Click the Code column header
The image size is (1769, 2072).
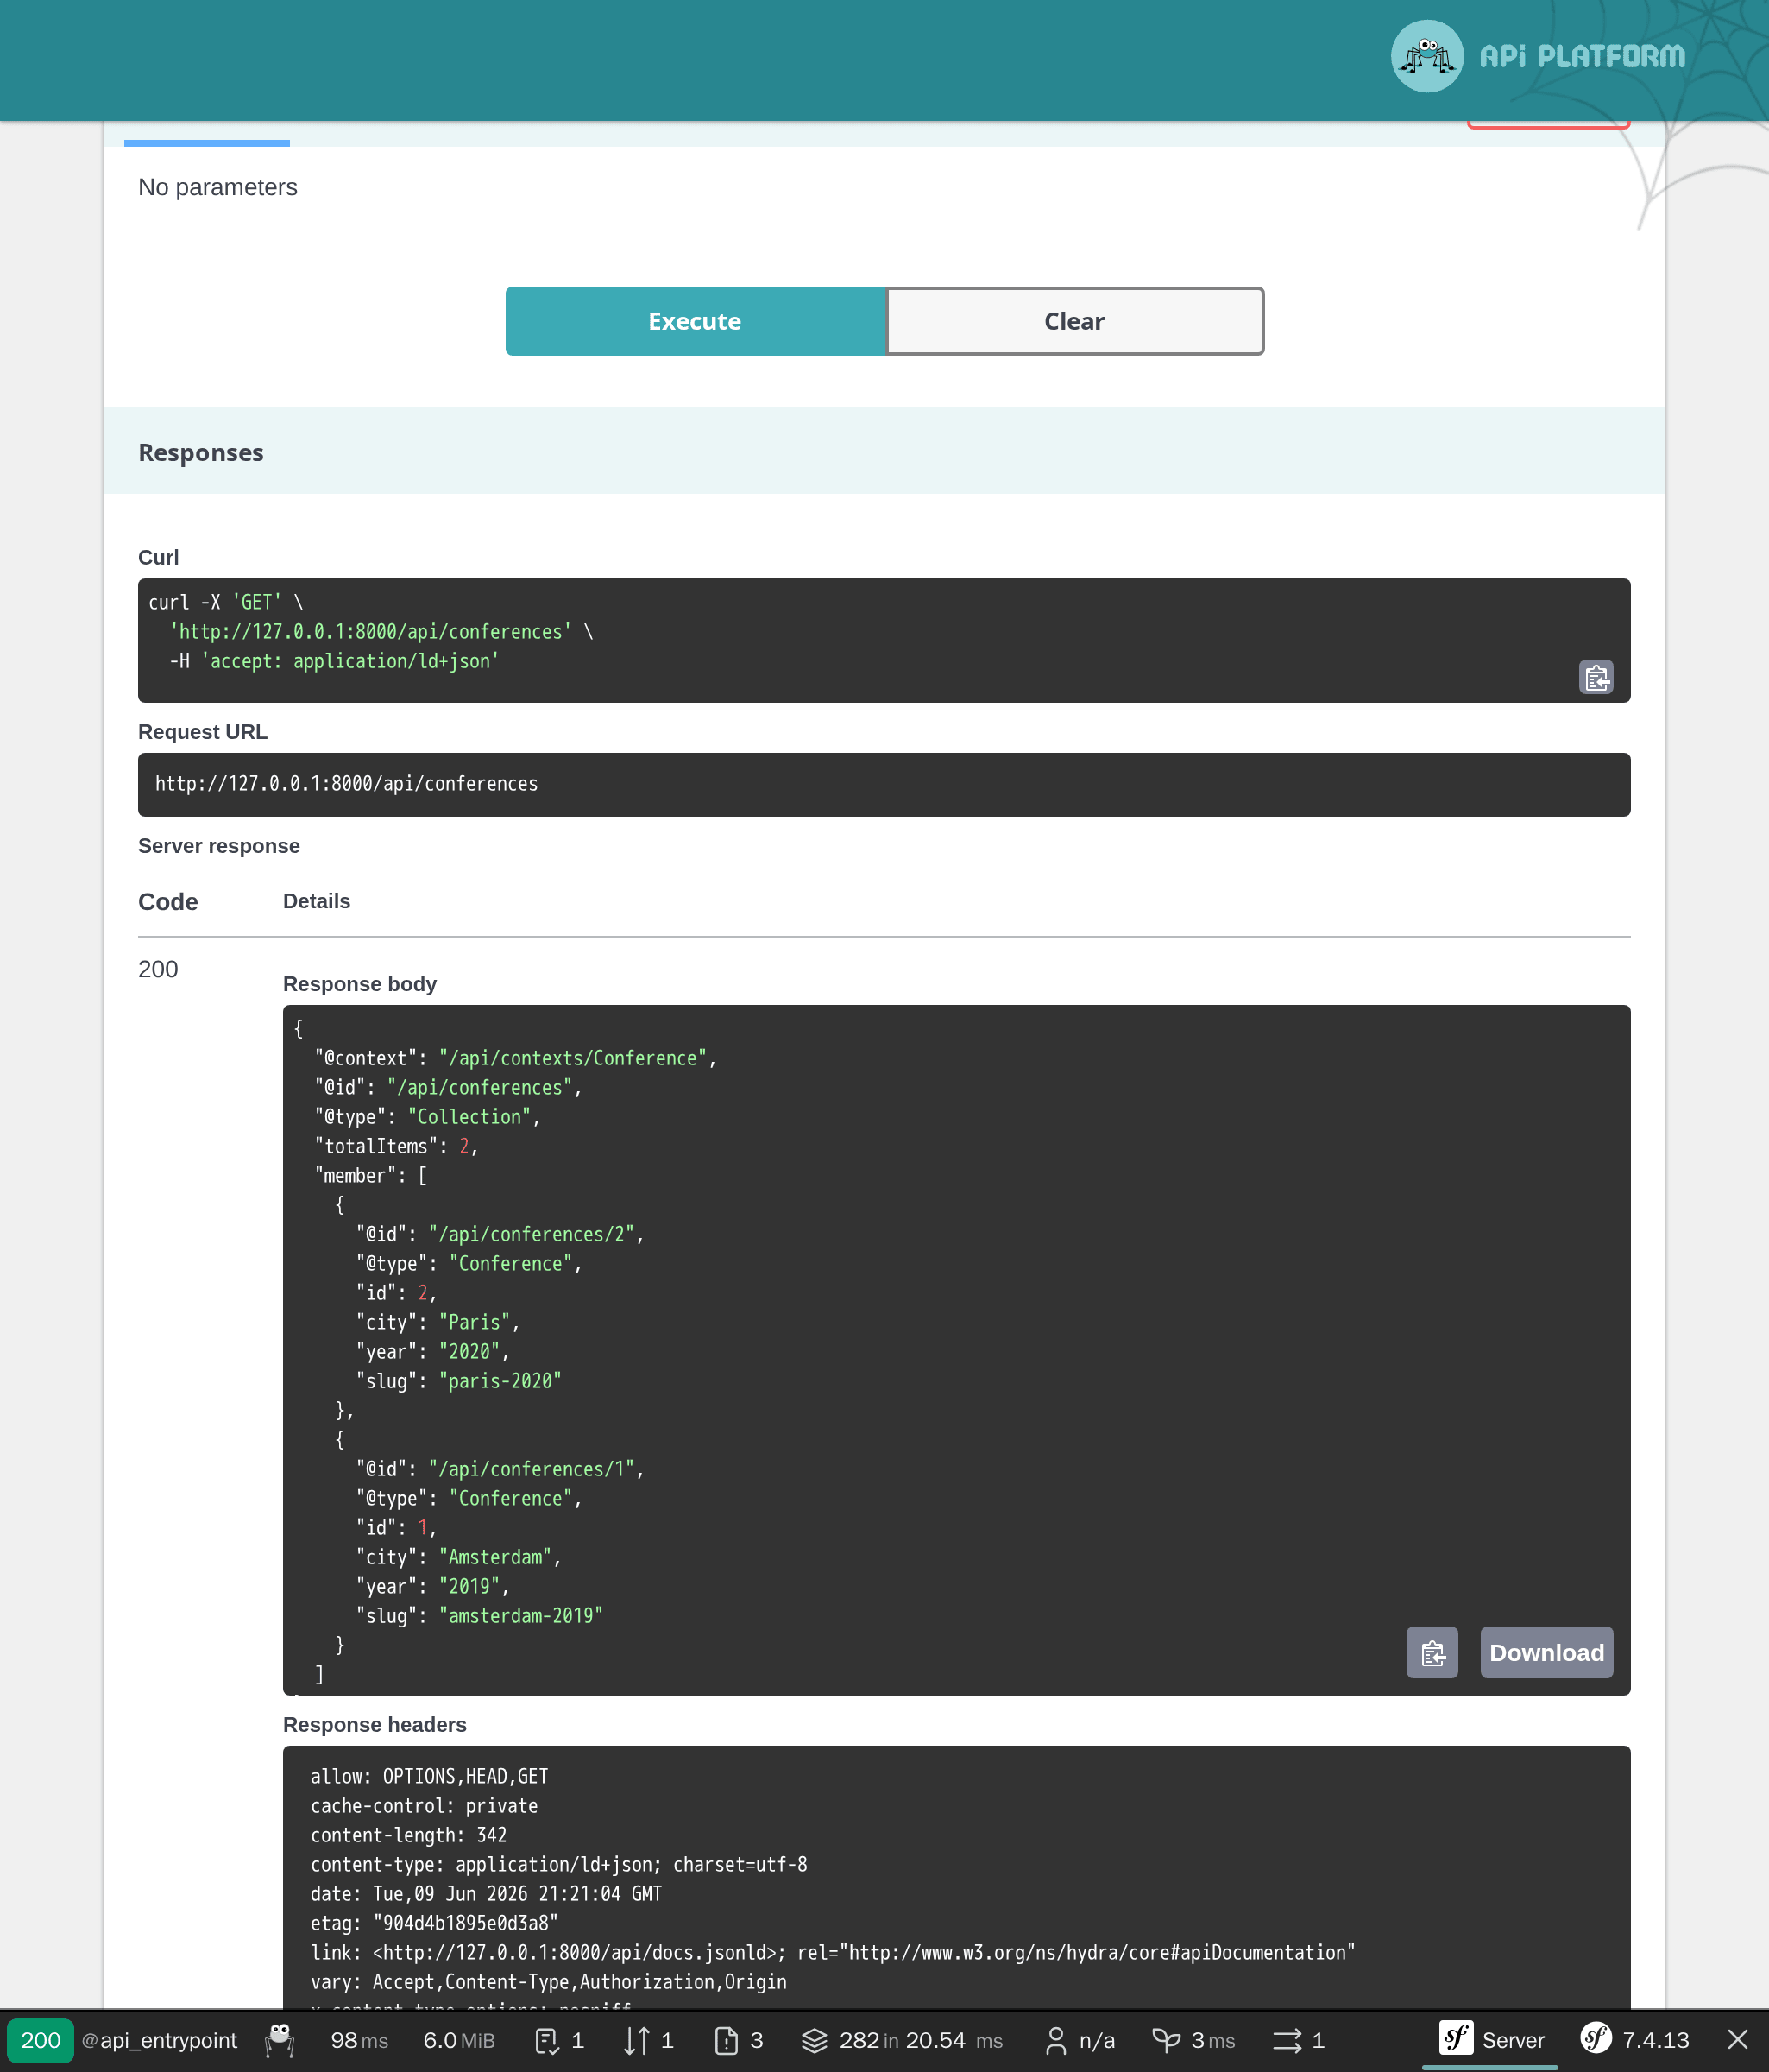point(168,902)
